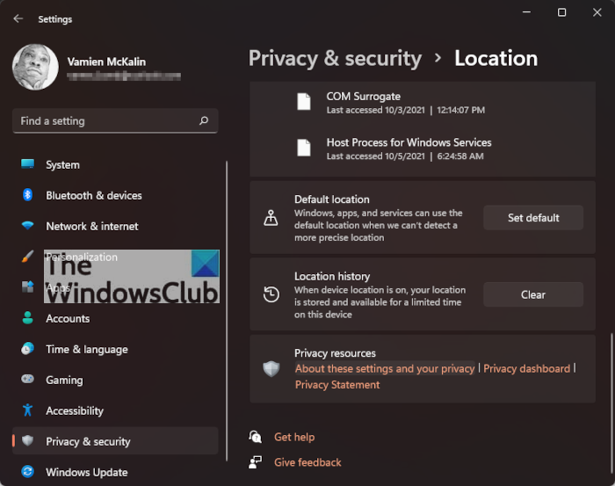Viewport: 615px width, 486px height.
Task: Open the Privacy dashboard link
Action: tap(526, 369)
